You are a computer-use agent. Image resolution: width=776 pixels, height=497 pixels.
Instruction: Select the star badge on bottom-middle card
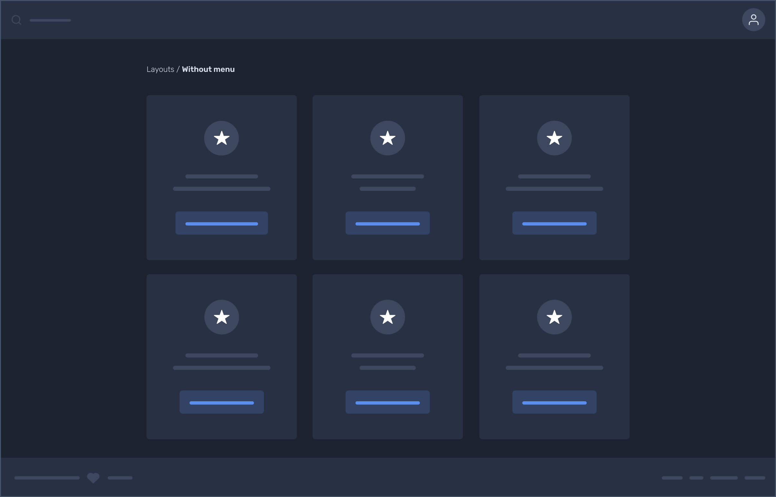[x=387, y=317]
